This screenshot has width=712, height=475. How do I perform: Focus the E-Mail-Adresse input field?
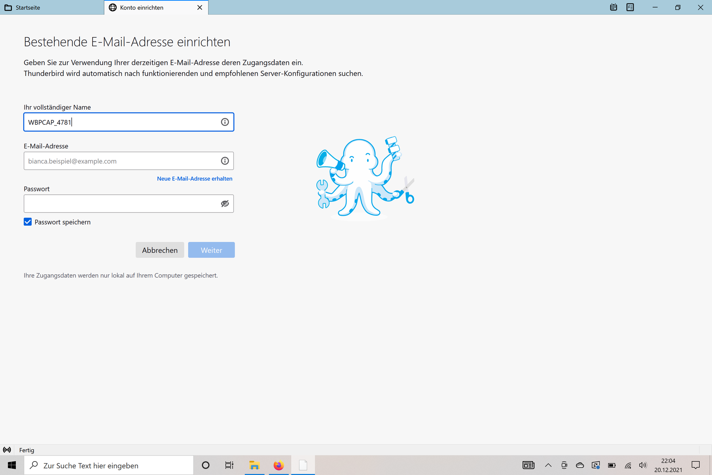pyautogui.click(x=129, y=161)
